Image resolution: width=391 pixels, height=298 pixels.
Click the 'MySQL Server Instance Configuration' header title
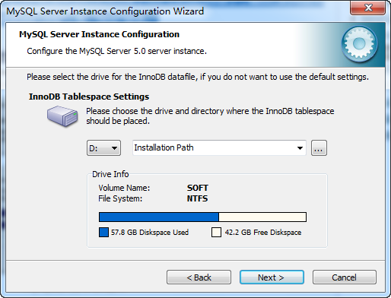[99, 34]
